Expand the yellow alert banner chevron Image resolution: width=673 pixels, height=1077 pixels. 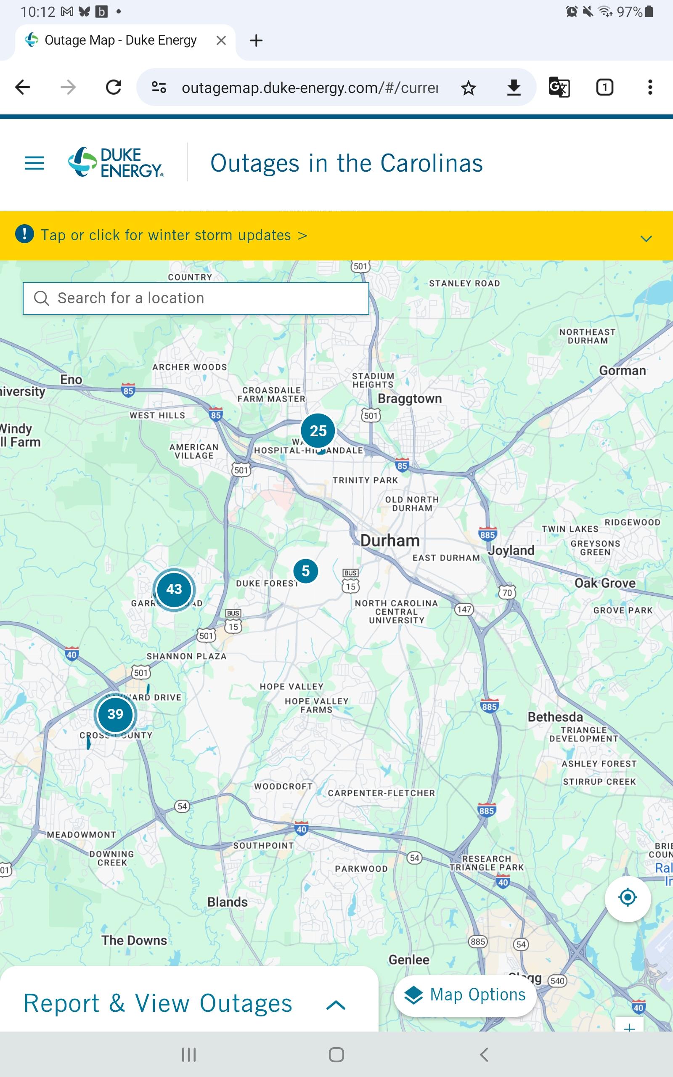pos(646,239)
